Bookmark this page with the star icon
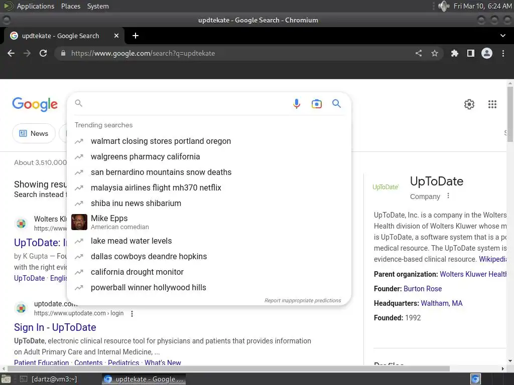514x385 pixels. click(435, 53)
